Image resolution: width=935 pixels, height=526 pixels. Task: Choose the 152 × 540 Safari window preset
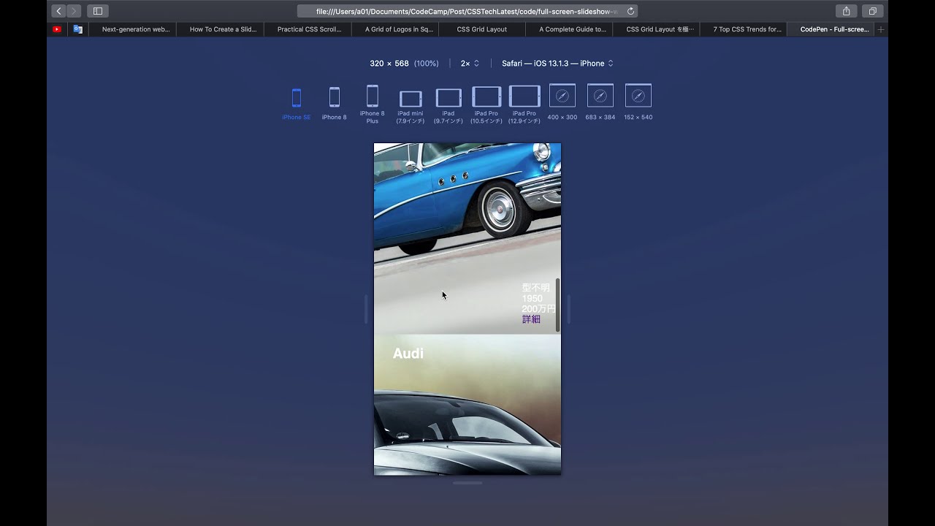coord(638,102)
